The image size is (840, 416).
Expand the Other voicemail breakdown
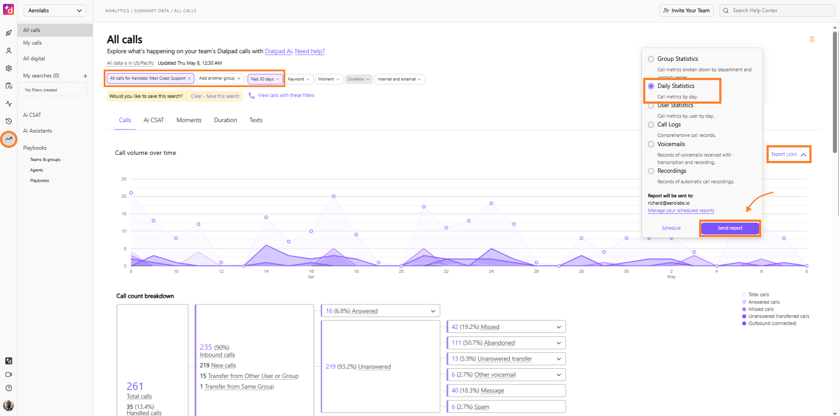click(x=559, y=375)
